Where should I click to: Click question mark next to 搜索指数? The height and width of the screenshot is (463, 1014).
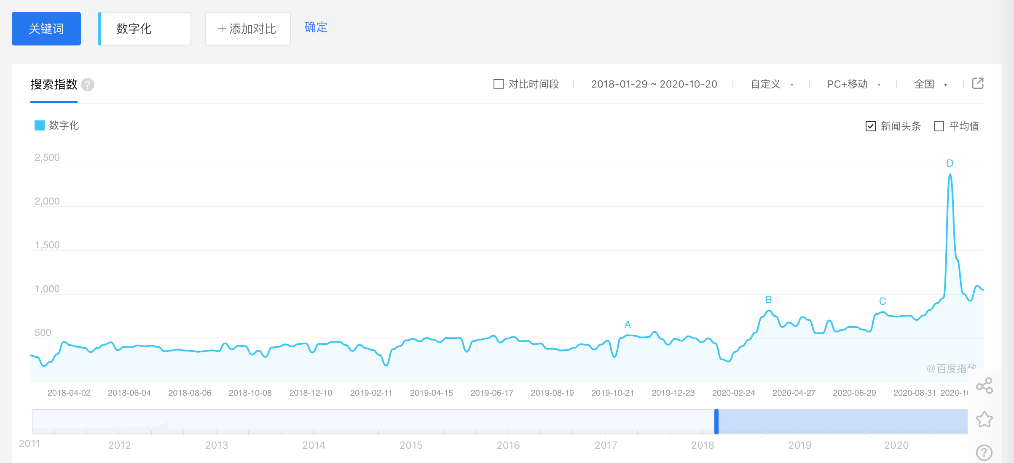point(88,85)
